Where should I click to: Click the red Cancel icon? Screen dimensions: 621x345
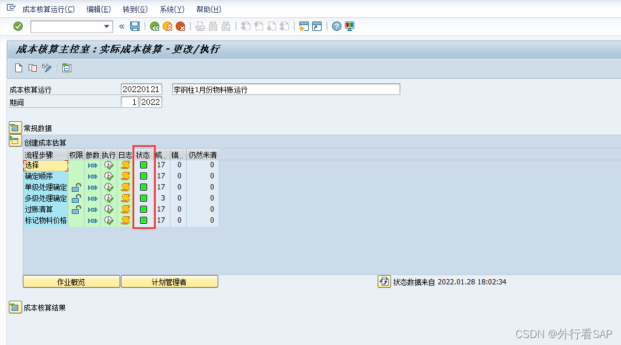coord(180,26)
